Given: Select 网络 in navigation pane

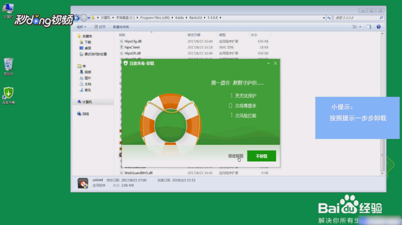Looking at the screenshot, I should coord(86,114).
